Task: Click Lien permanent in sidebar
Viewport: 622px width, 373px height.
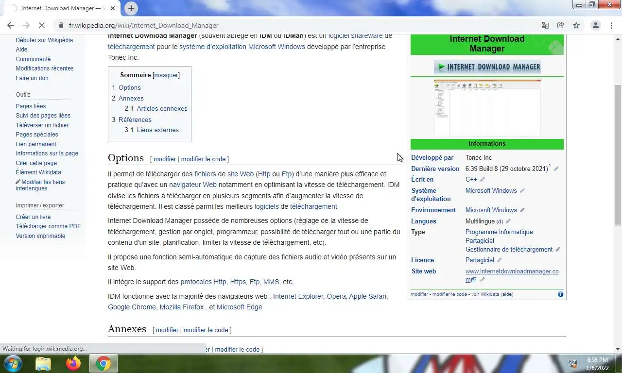Action: coord(36,144)
